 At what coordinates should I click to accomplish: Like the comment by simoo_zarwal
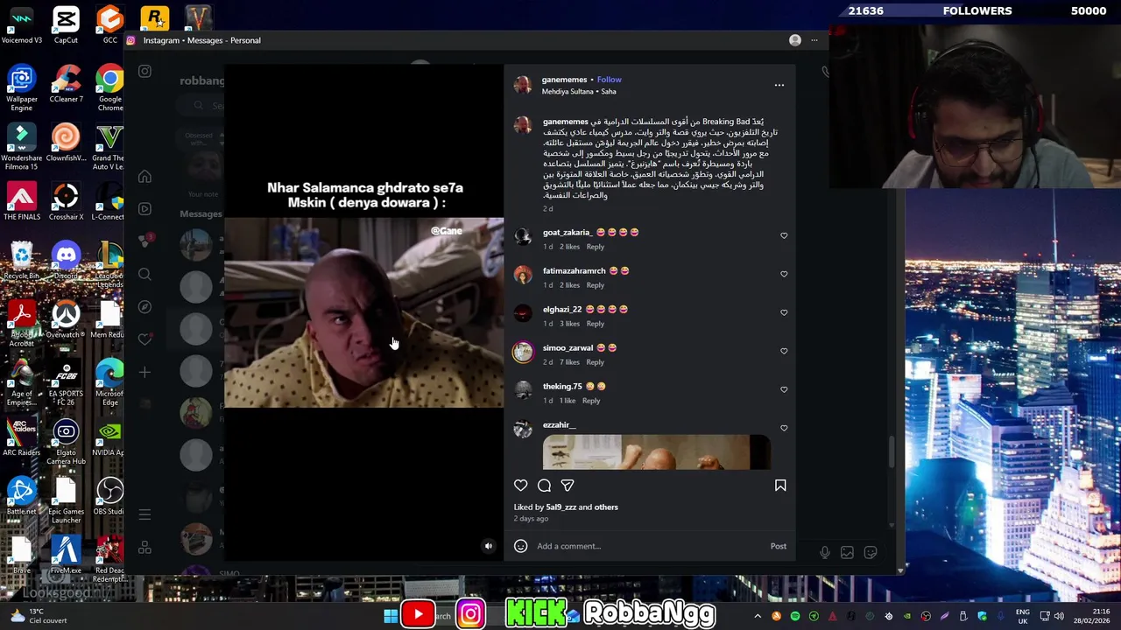(x=784, y=351)
